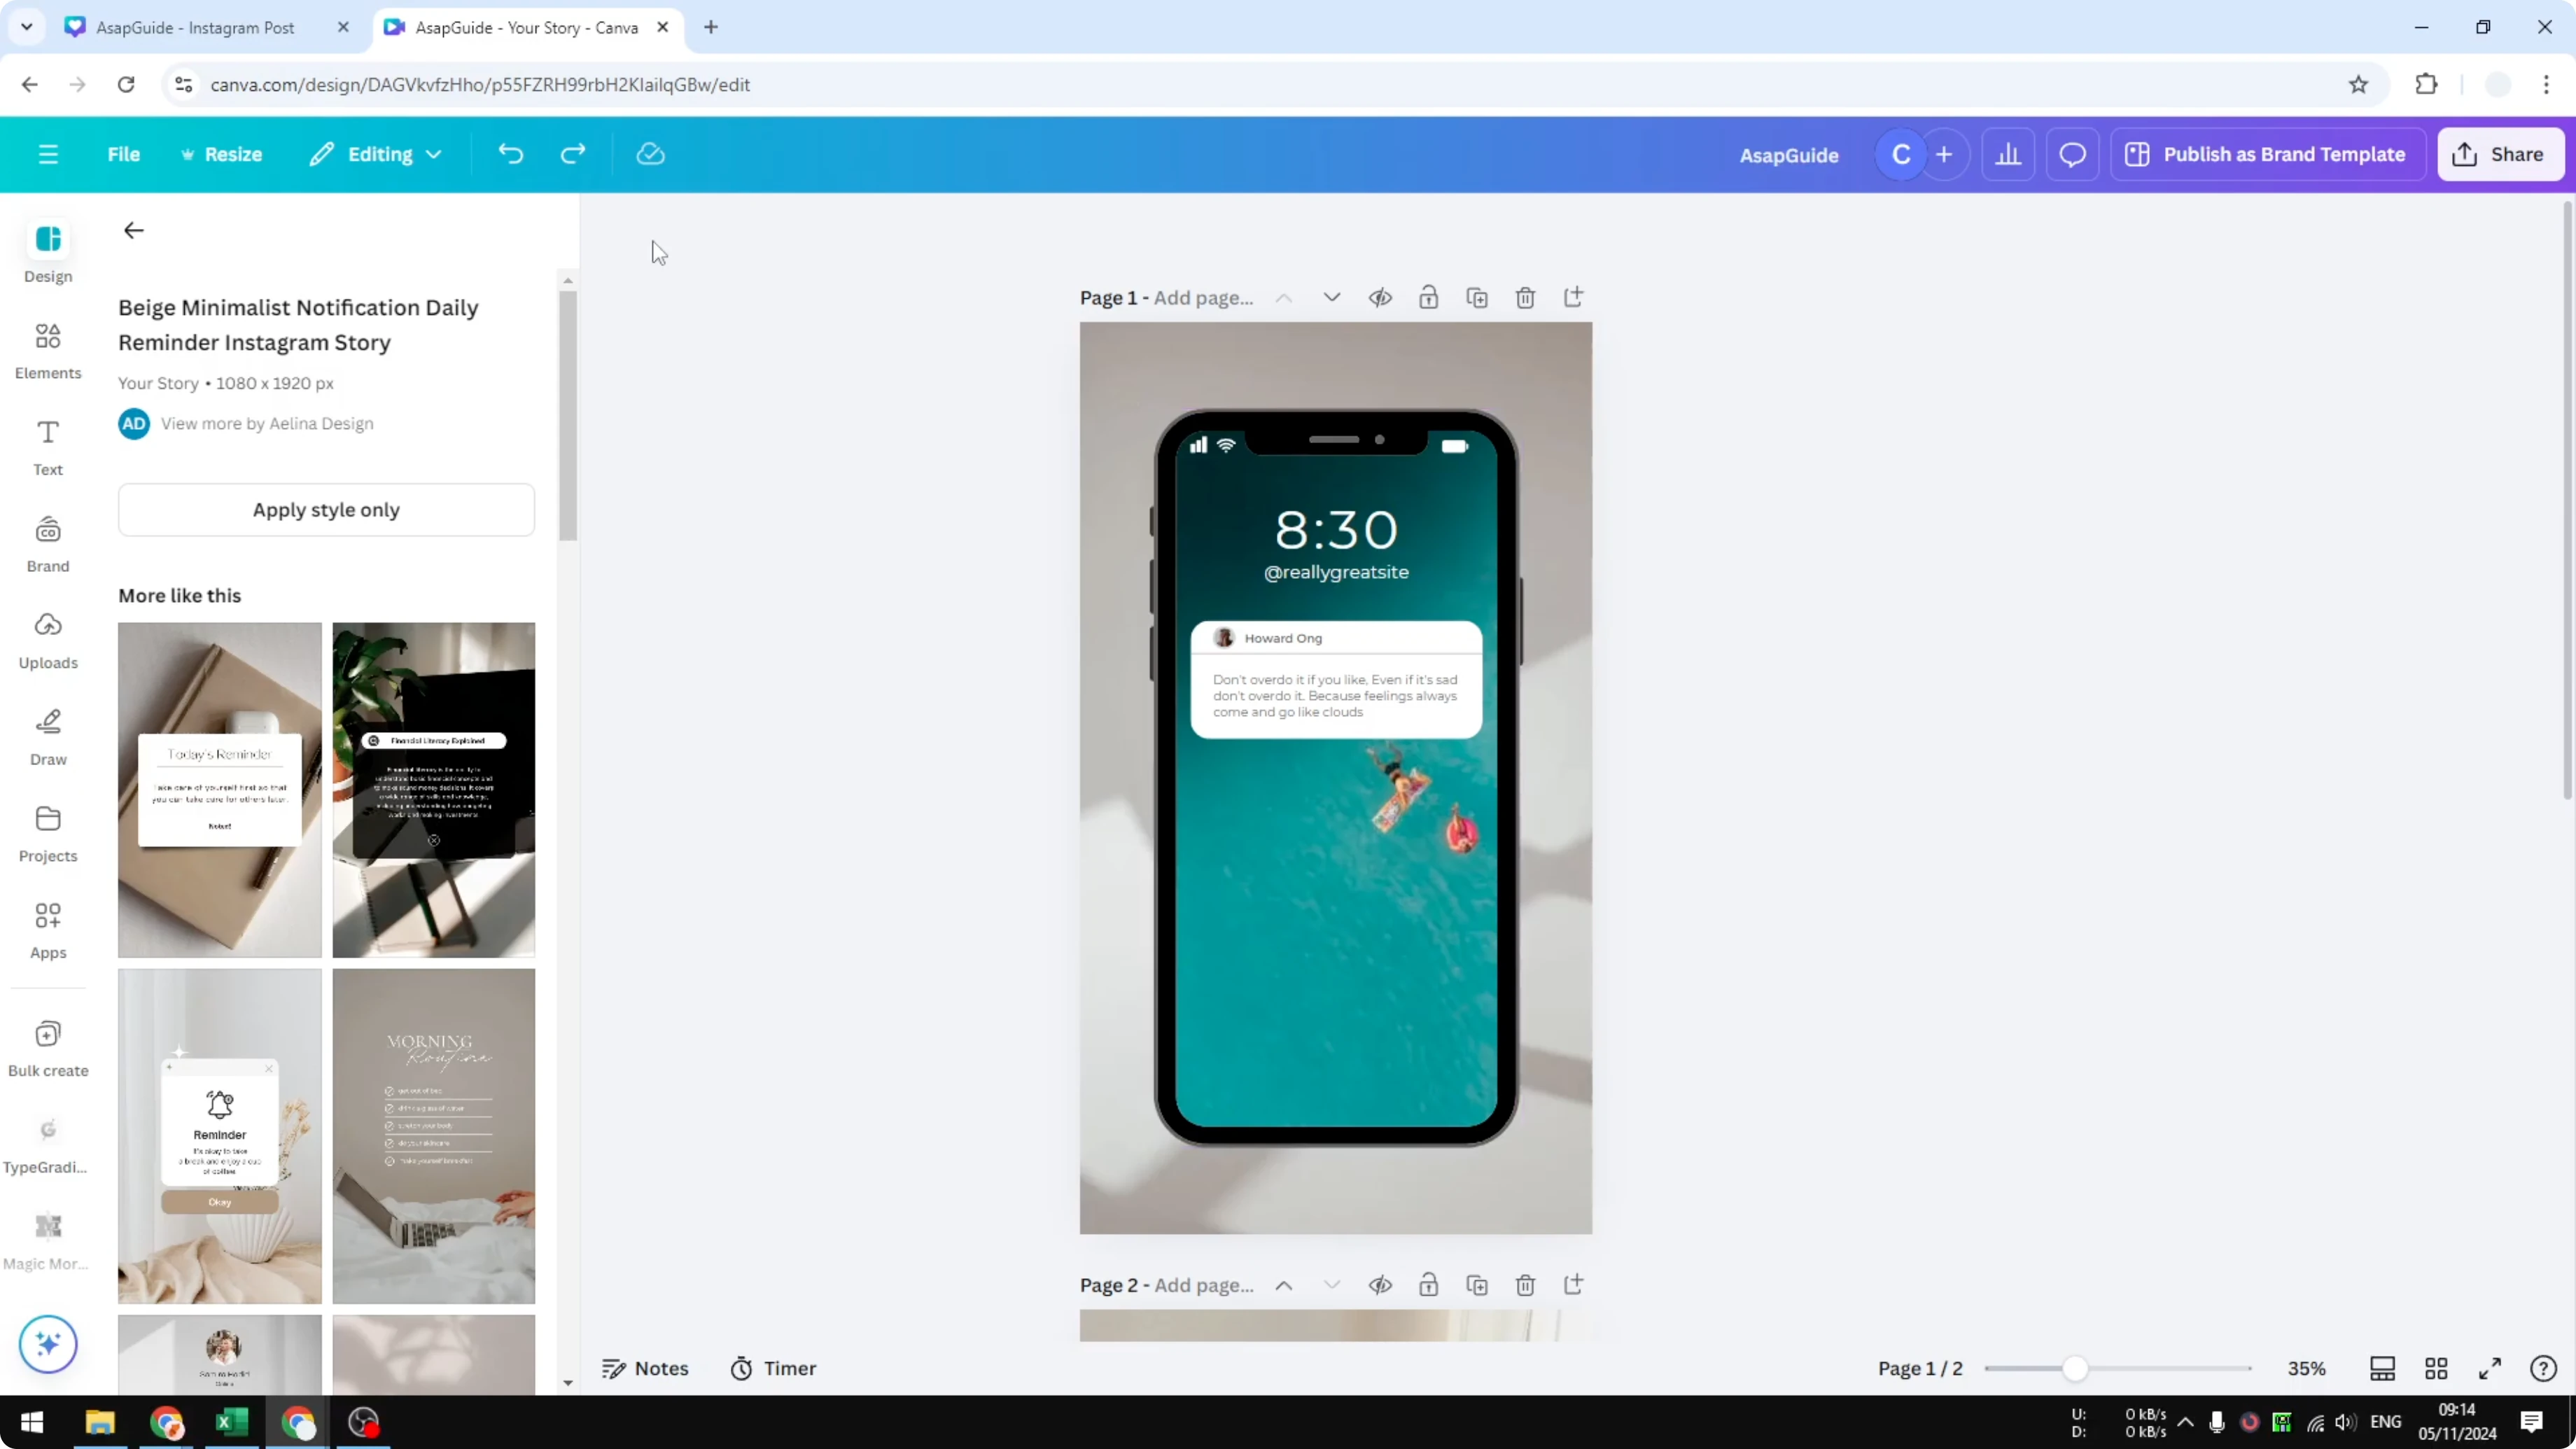Open the main hamburger menu

[48, 154]
